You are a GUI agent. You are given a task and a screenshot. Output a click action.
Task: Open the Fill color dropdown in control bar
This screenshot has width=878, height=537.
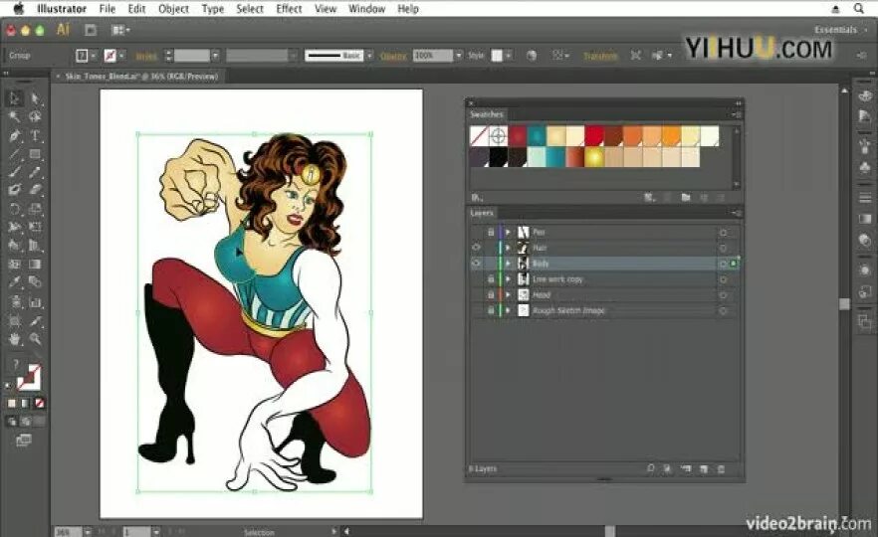point(94,56)
